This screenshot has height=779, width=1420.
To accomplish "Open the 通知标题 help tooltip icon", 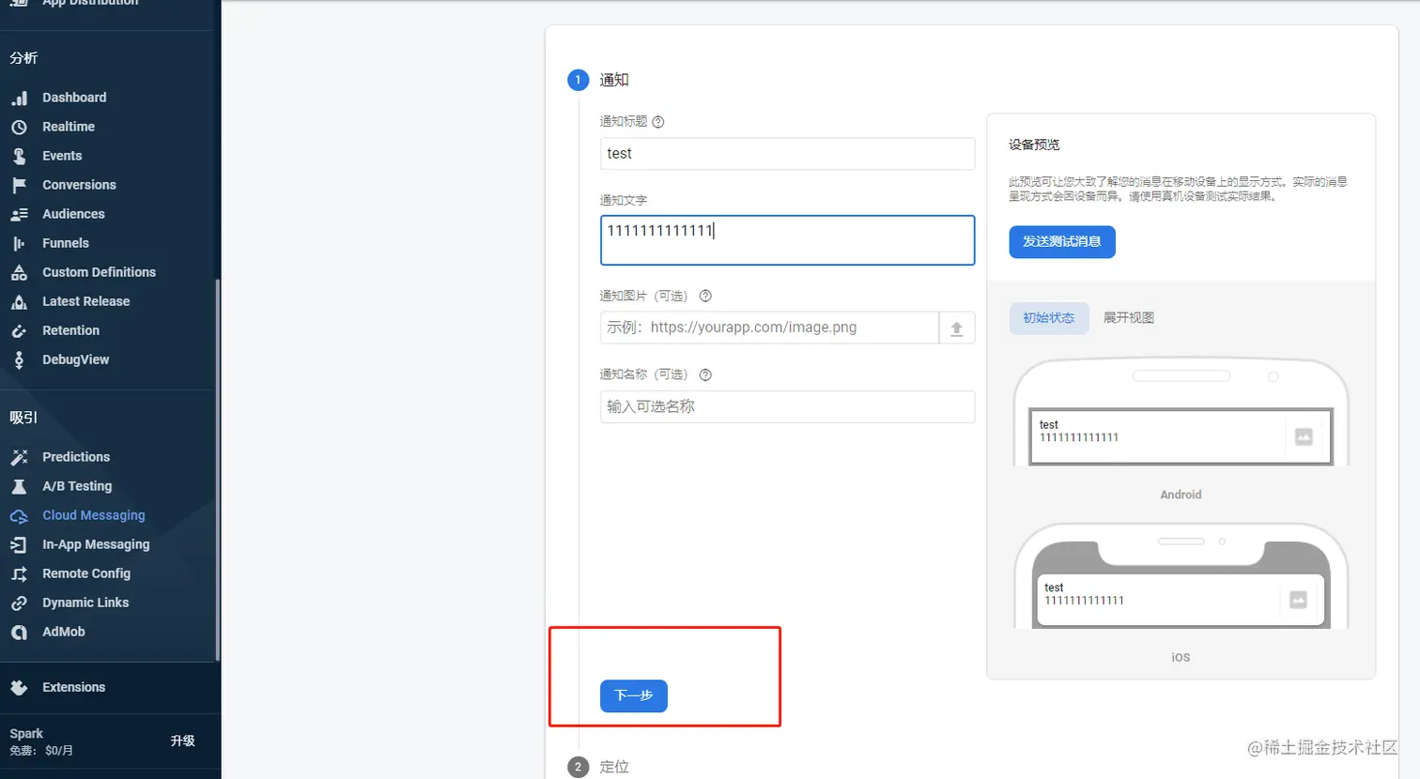I will [658, 121].
